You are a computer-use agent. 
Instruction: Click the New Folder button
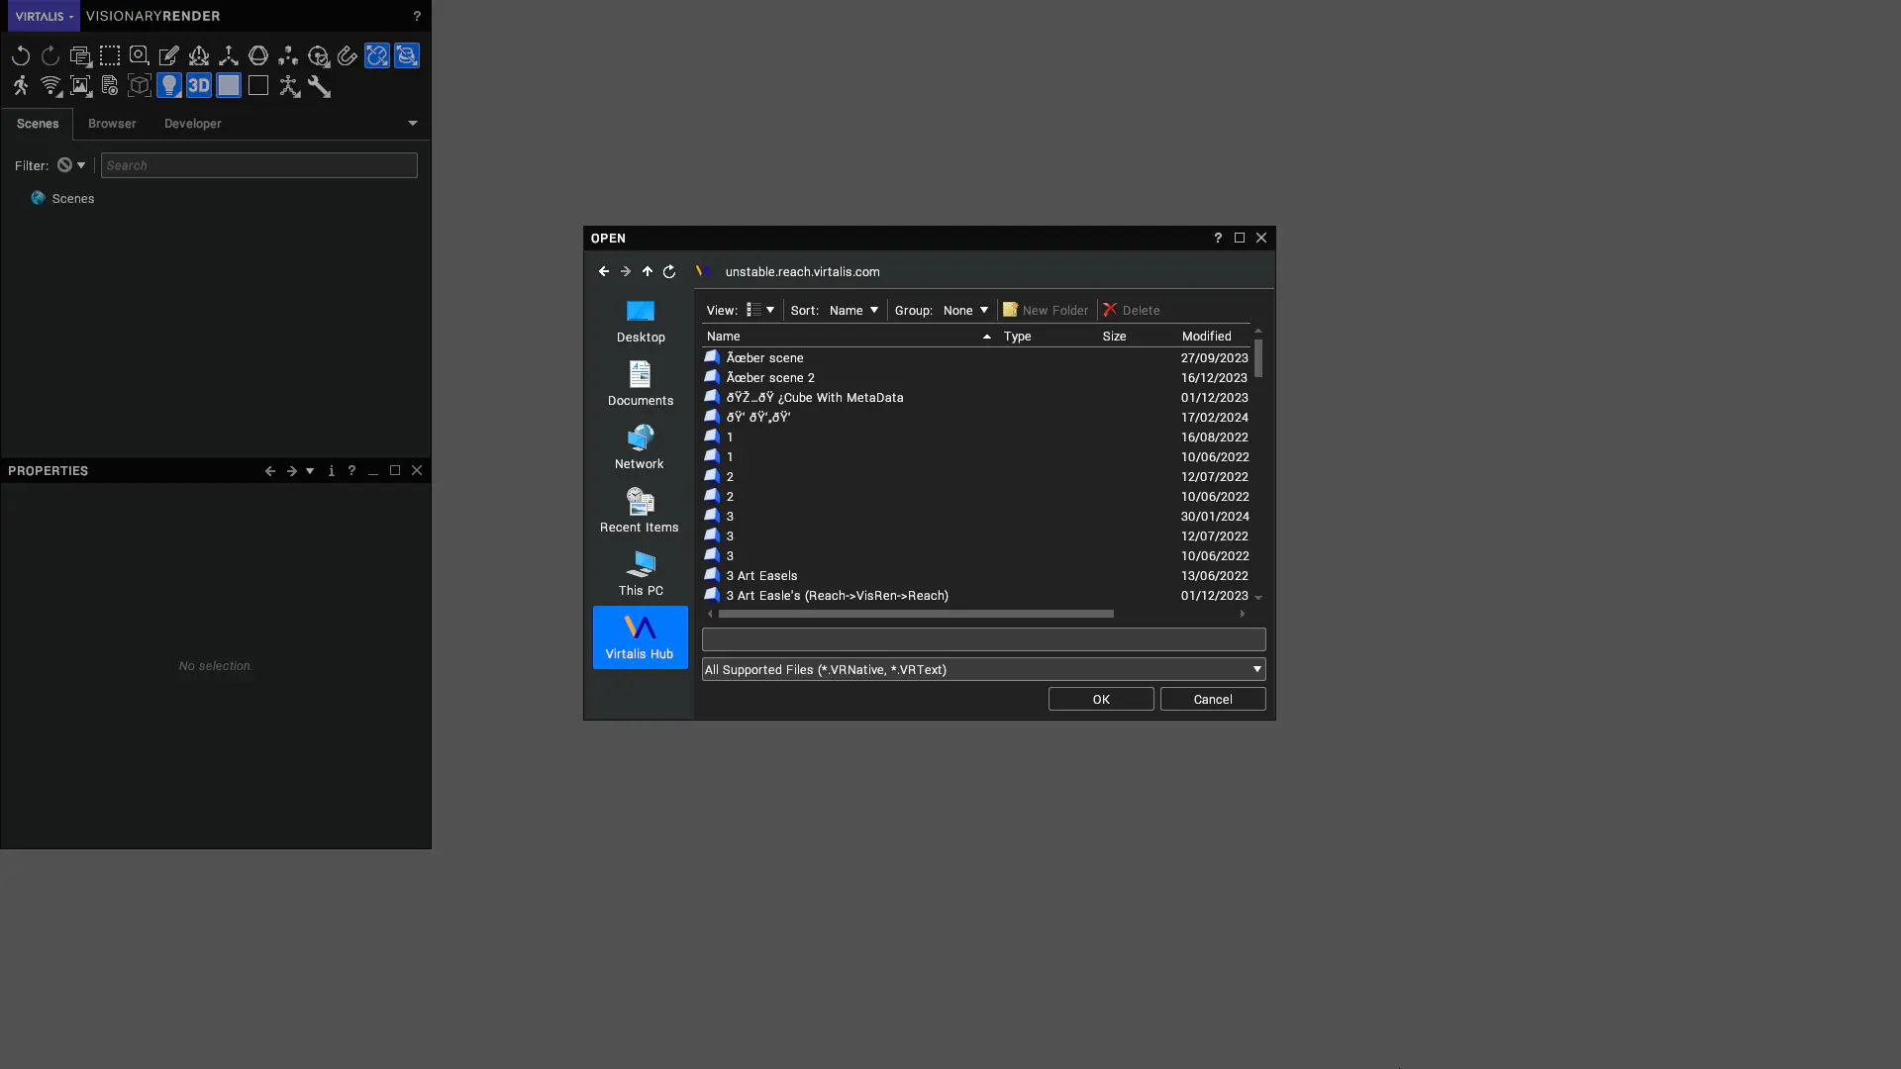click(x=1046, y=310)
